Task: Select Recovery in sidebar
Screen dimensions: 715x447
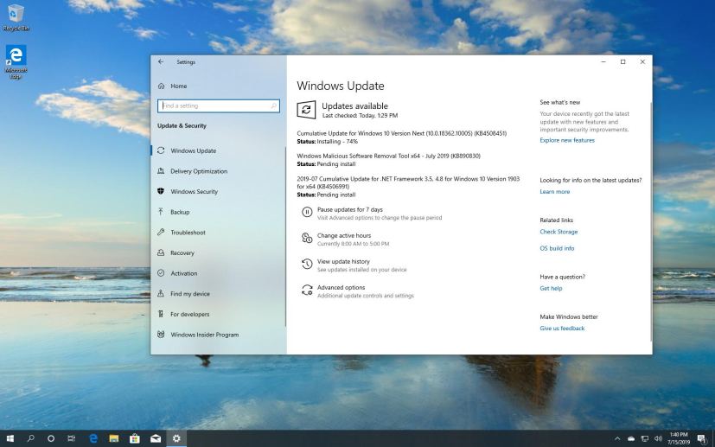Action: (182, 252)
